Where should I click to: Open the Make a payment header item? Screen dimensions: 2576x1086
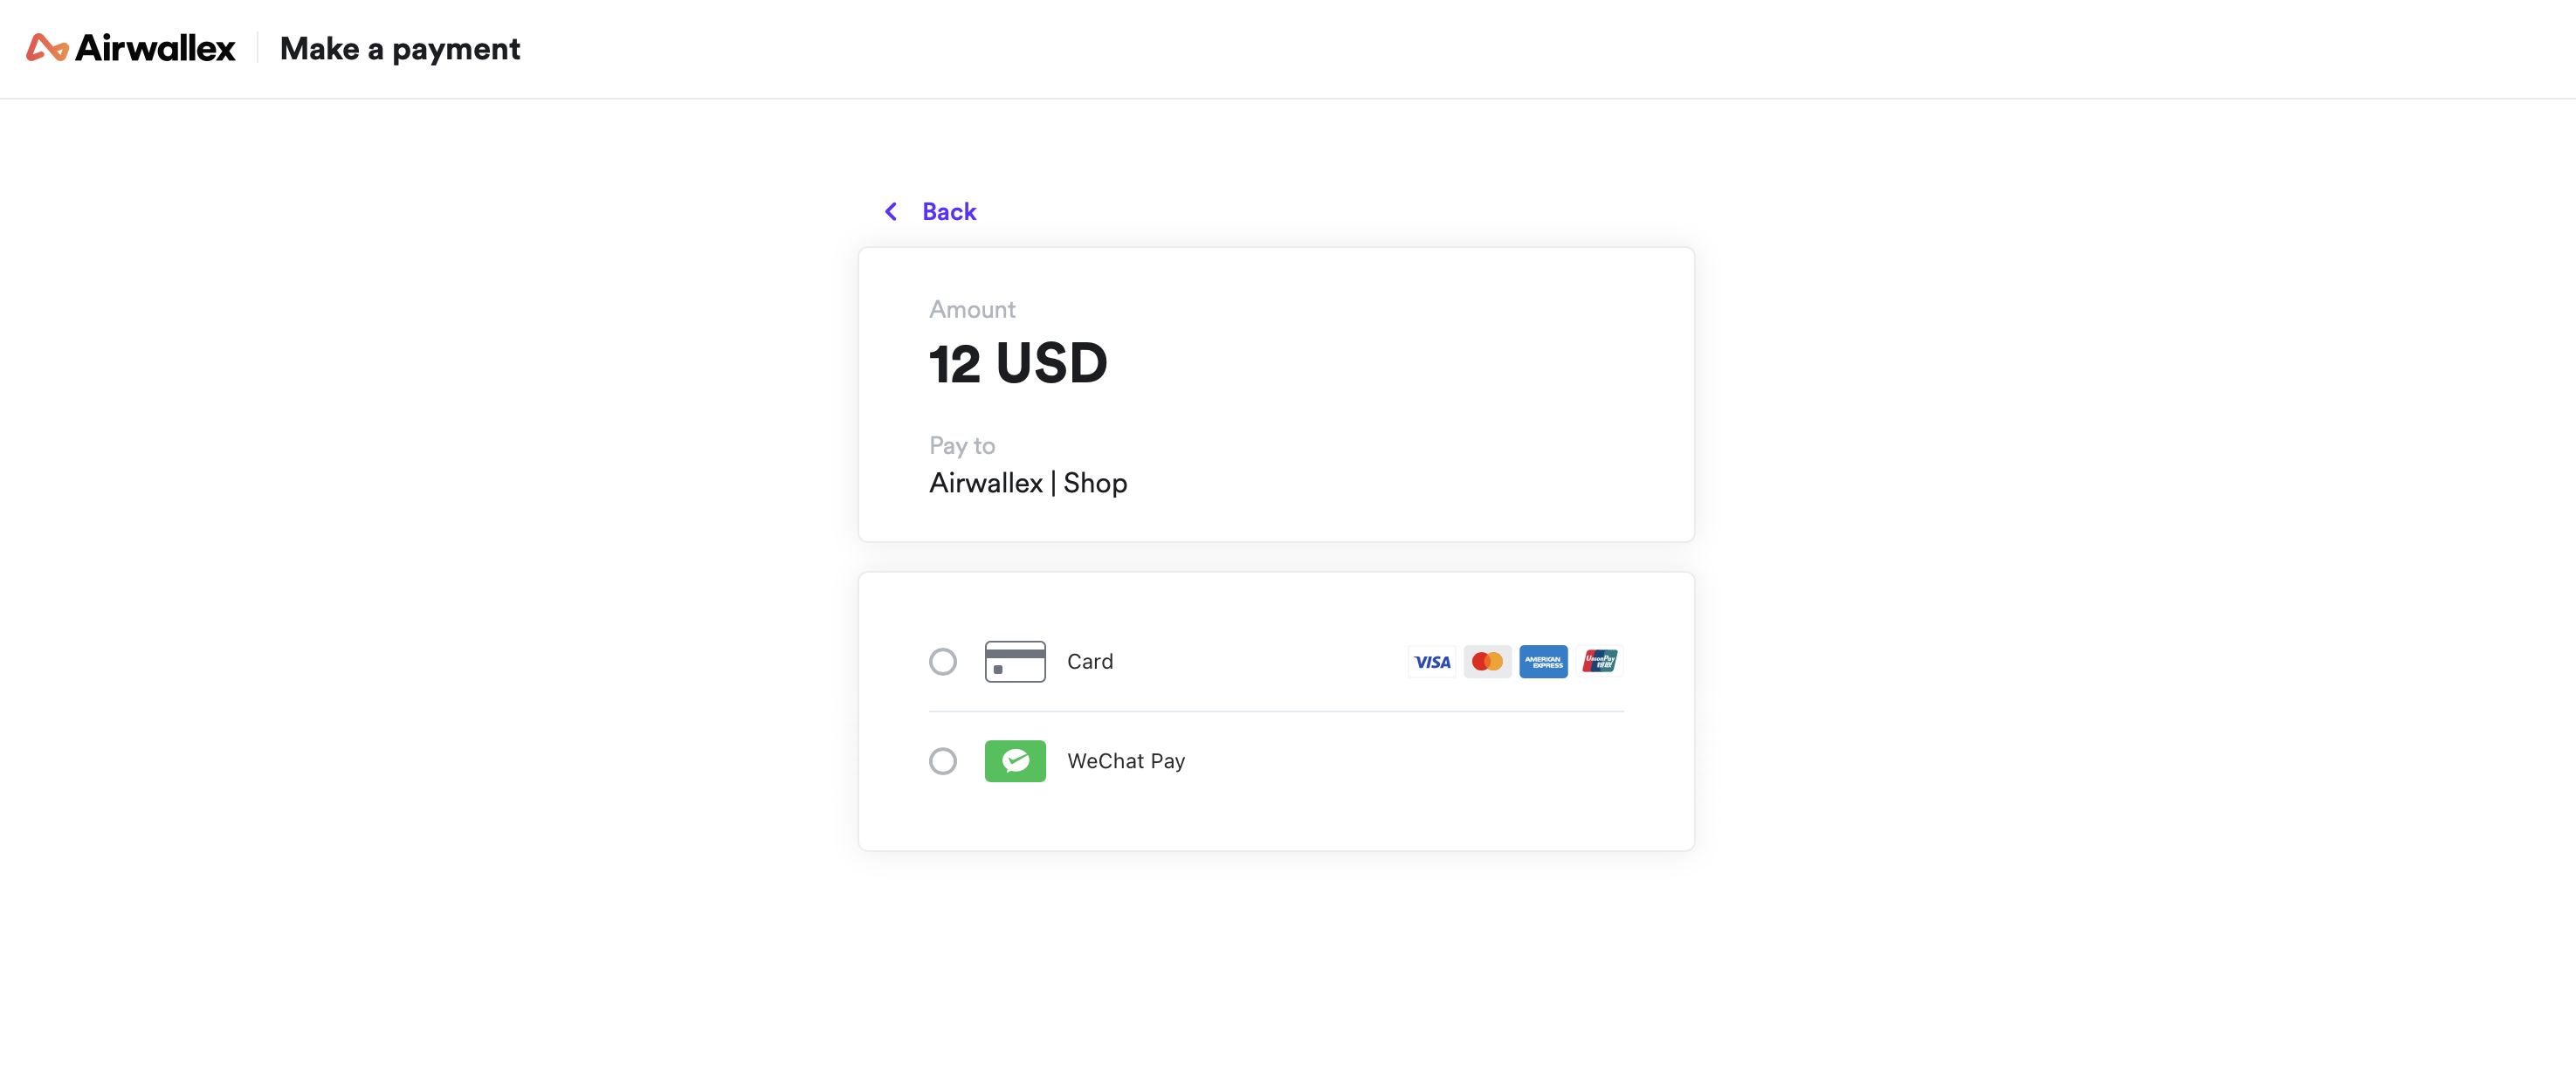point(399,48)
